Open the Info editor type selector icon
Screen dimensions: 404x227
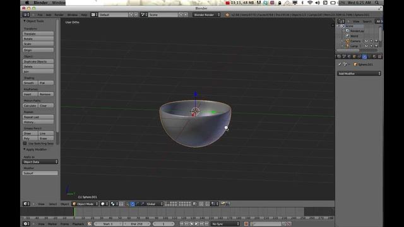coord(27,15)
